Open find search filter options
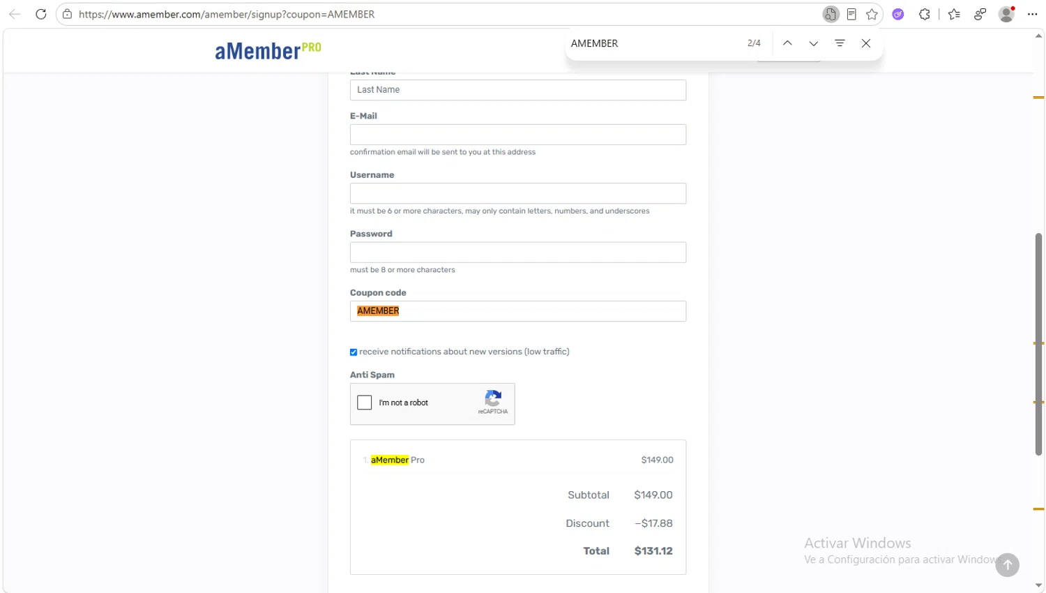The image size is (1046, 593). click(840, 43)
